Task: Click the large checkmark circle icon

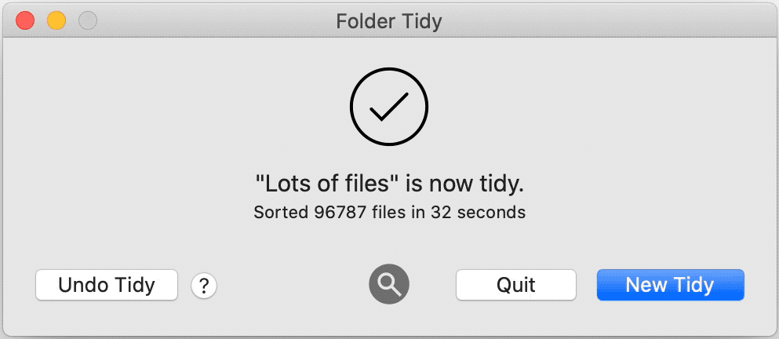Action: pos(389,107)
